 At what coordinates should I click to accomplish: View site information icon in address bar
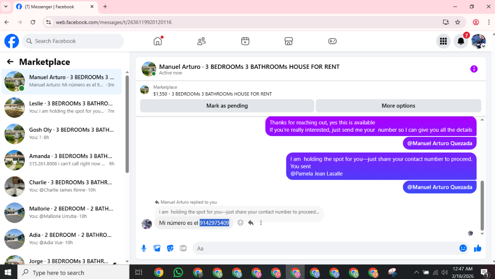(x=49, y=22)
